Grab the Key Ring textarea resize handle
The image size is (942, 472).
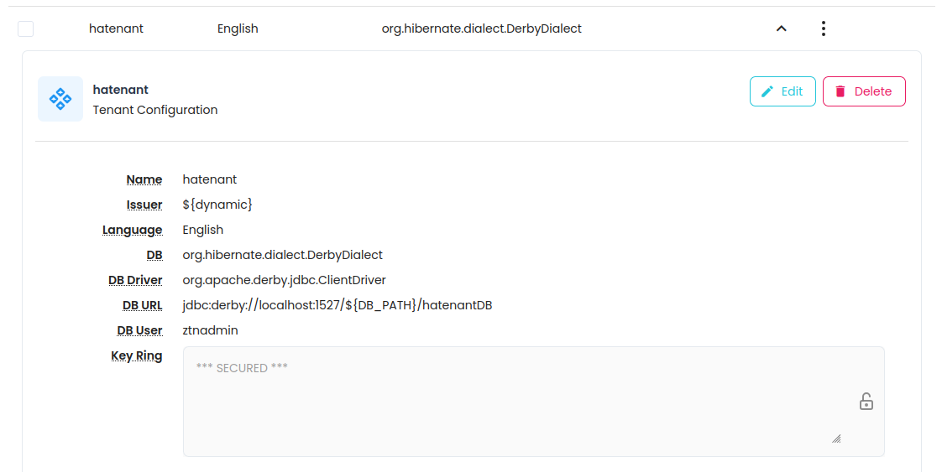[x=836, y=438]
